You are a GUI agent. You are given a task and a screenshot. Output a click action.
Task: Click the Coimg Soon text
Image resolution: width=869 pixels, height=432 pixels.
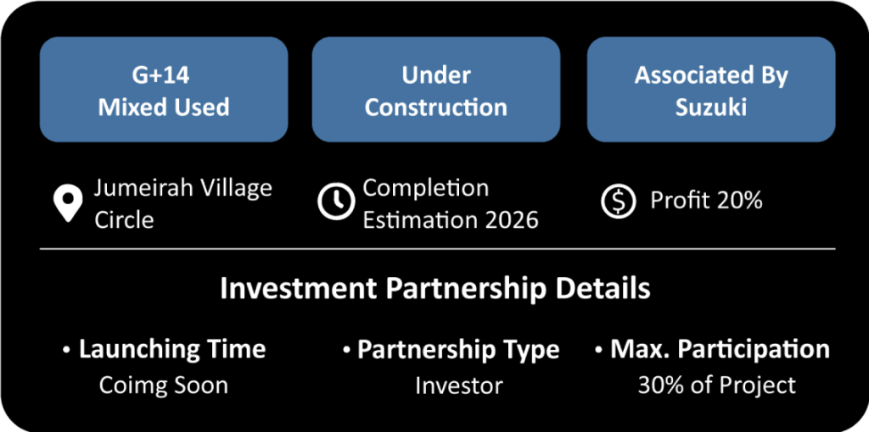pos(164,385)
